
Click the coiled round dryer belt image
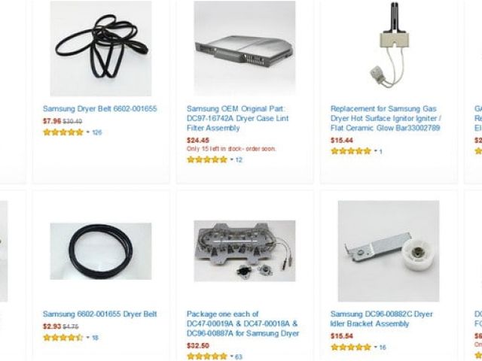point(101,251)
